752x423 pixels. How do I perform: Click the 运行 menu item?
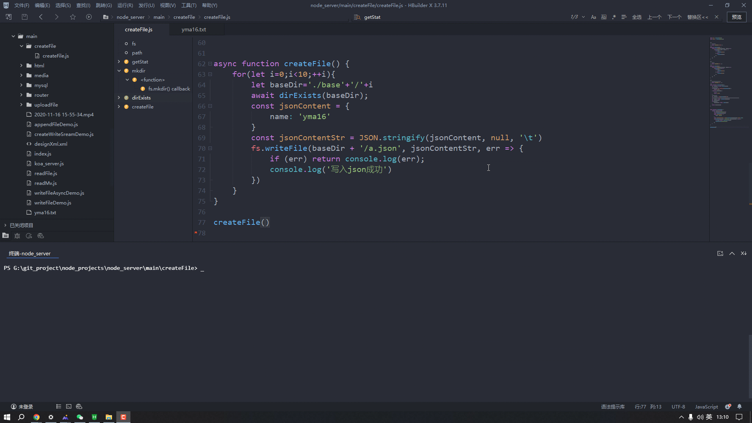tap(125, 5)
